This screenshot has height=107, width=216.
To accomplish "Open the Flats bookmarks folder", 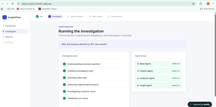I will (11, 9).
